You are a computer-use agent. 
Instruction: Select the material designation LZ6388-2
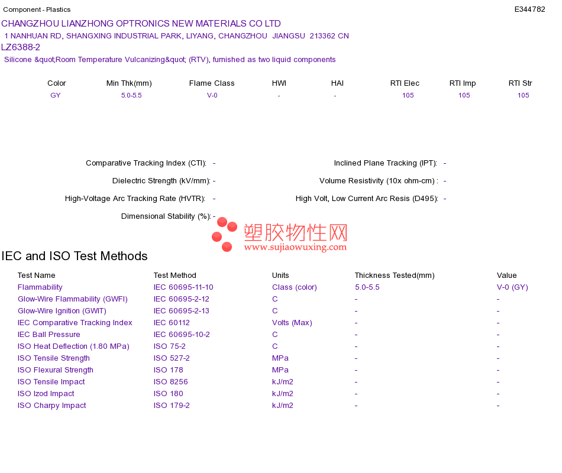point(21,47)
